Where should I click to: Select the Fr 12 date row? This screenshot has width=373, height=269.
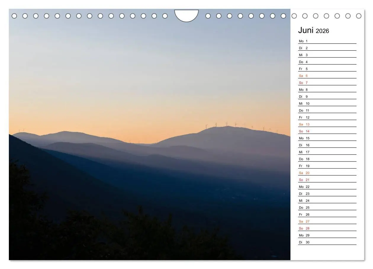327,118
